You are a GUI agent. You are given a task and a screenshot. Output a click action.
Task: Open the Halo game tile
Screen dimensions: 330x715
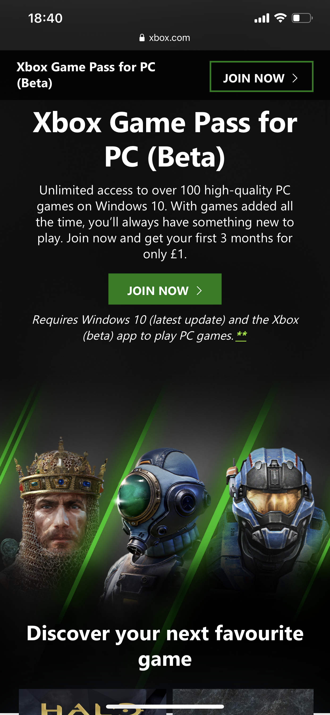(x=92, y=702)
